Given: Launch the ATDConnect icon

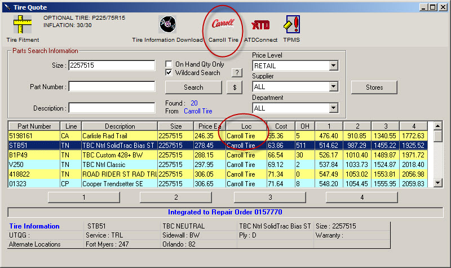Looking at the screenshot, I should (x=260, y=25).
